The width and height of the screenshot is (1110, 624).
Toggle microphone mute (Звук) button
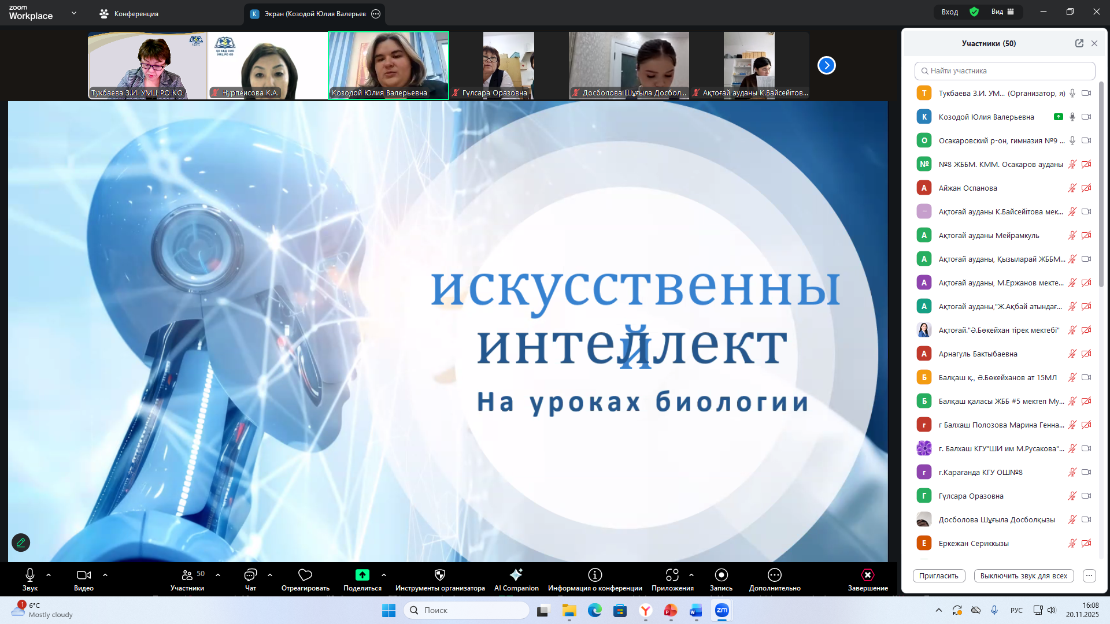[30, 575]
